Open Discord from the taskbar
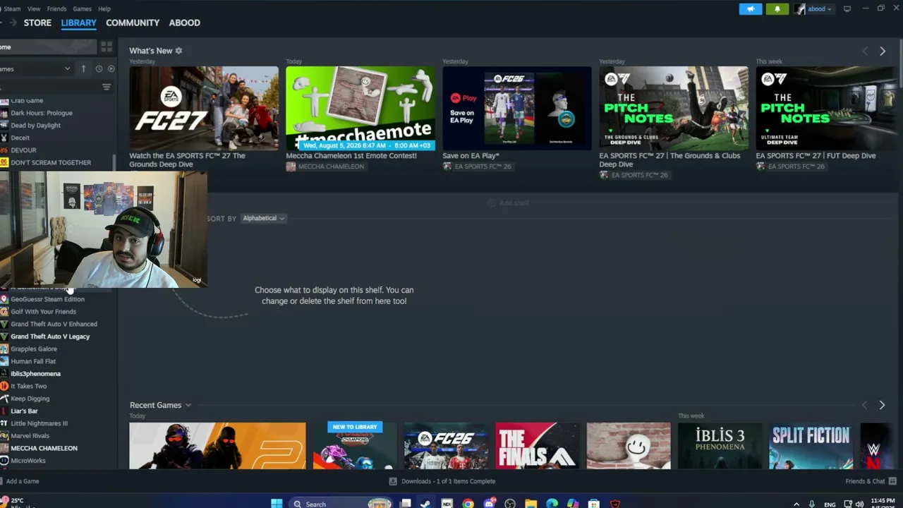 [x=489, y=504]
